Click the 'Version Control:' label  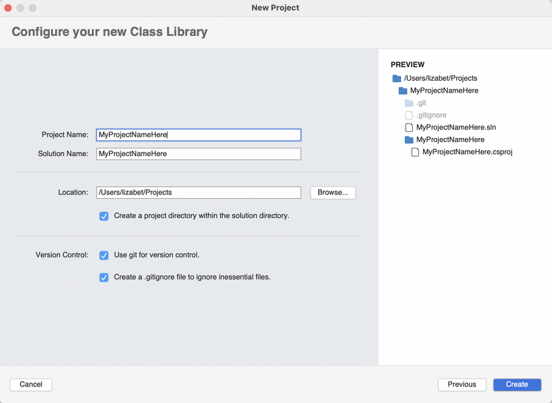(x=62, y=255)
